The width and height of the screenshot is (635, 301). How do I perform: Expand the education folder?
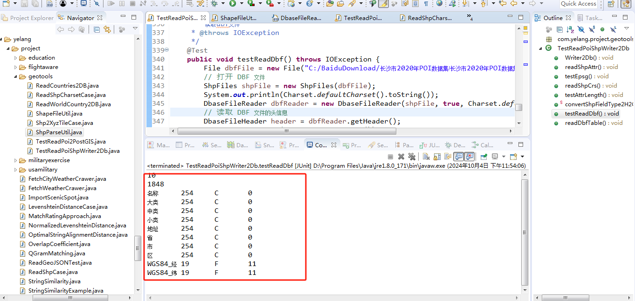pos(16,58)
